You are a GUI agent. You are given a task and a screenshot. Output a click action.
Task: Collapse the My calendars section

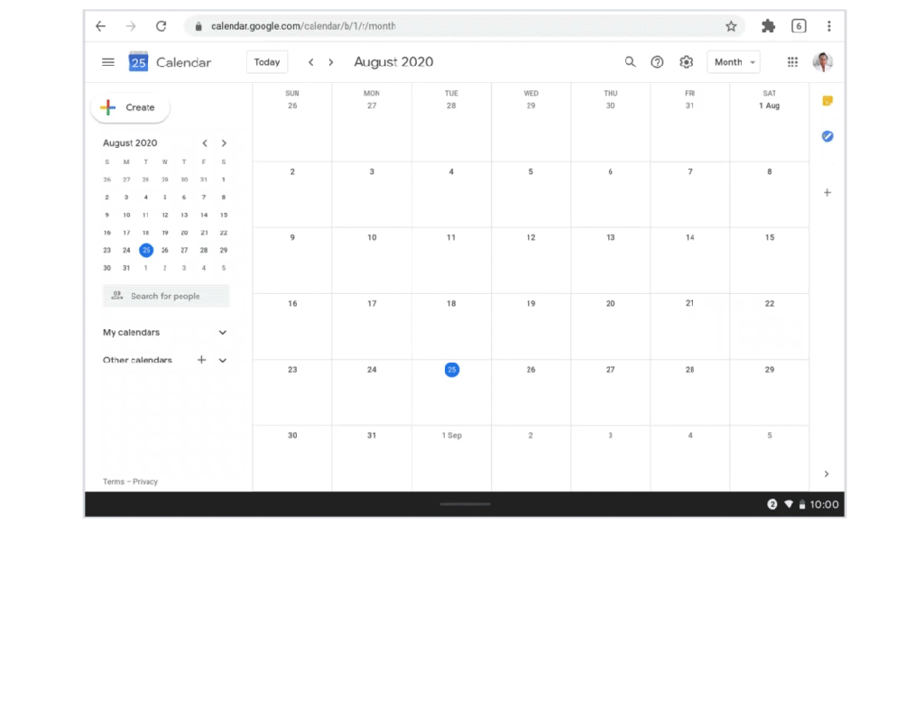click(223, 333)
